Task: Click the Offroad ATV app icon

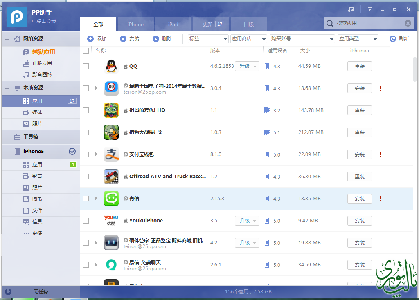Action: coord(111,177)
